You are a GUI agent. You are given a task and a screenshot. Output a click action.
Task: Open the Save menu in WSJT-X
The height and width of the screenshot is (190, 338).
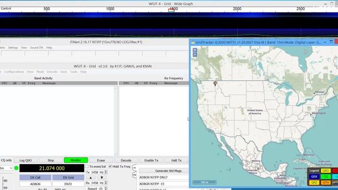[63, 72]
